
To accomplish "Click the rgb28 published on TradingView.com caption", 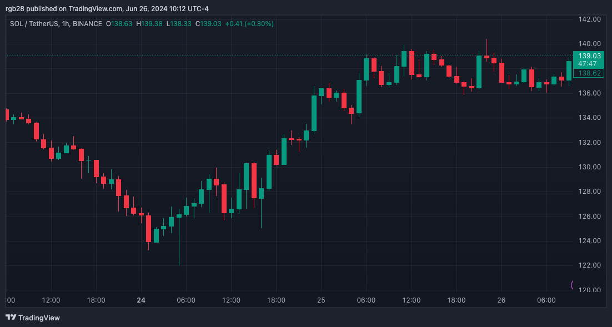I will [x=107, y=8].
